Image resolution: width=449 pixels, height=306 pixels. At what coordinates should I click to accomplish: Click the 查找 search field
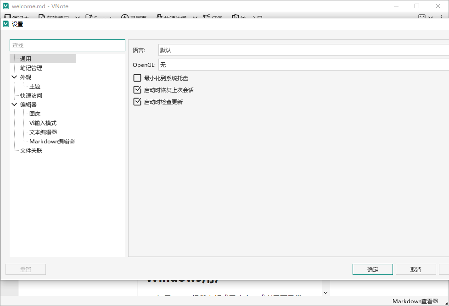pos(67,45)
